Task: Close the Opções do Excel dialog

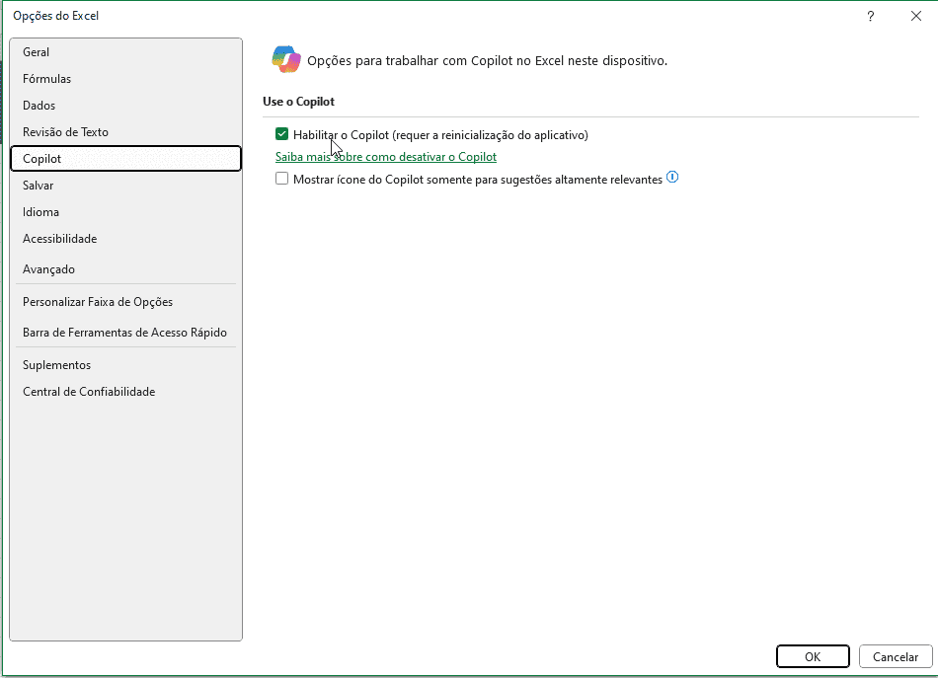Action: click(916, 16)
